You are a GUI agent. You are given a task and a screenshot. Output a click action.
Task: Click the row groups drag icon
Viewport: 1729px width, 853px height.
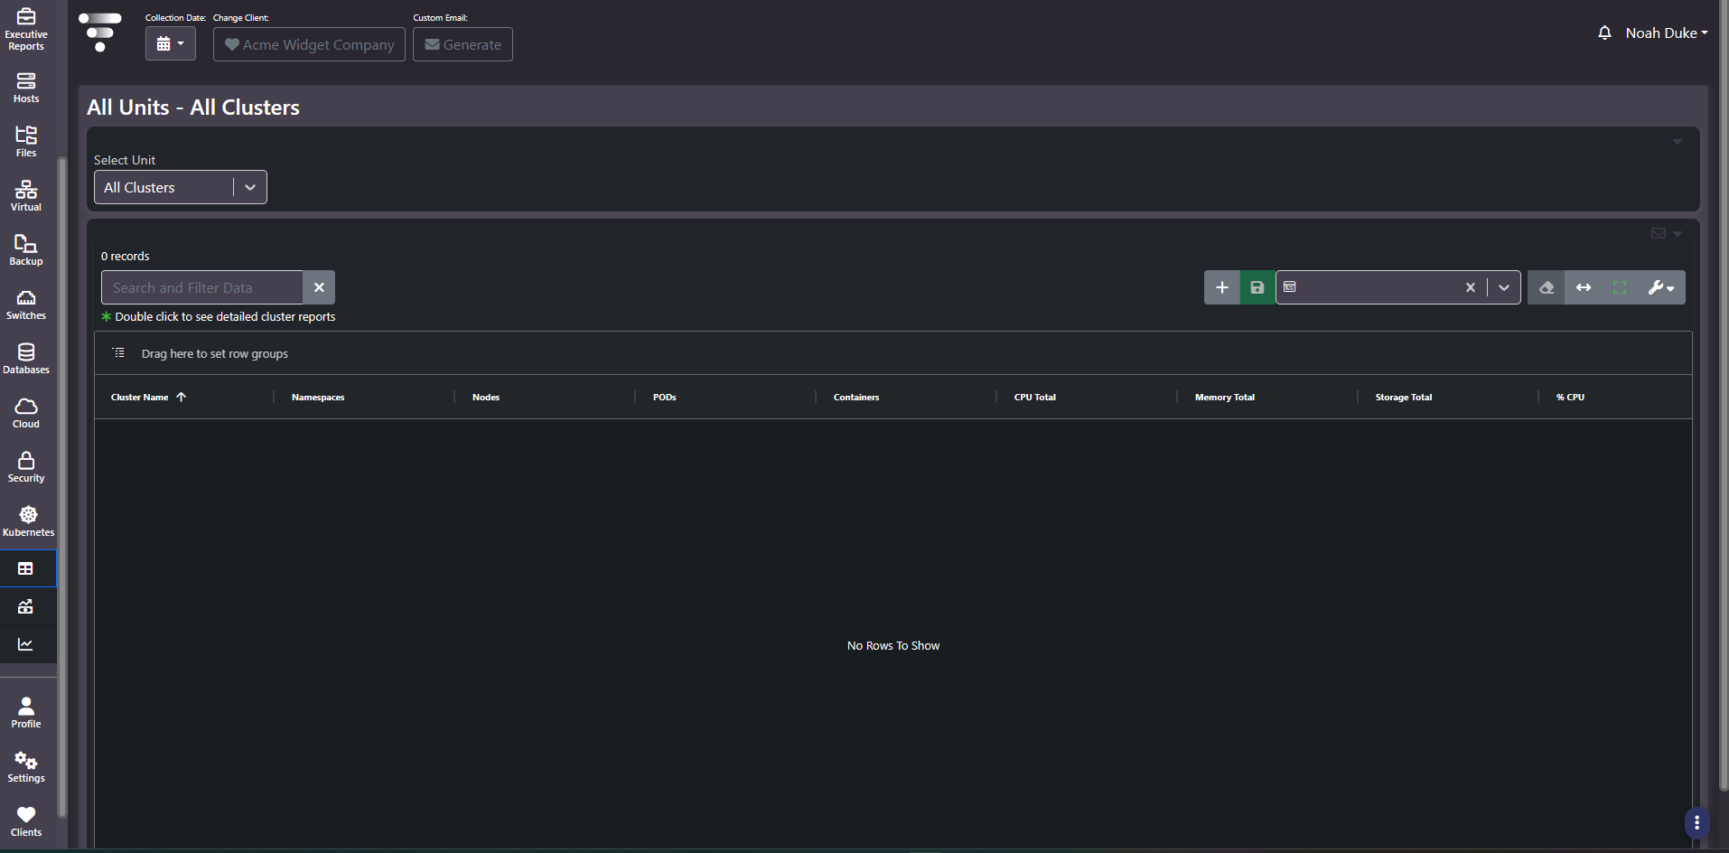pos(118,353)
